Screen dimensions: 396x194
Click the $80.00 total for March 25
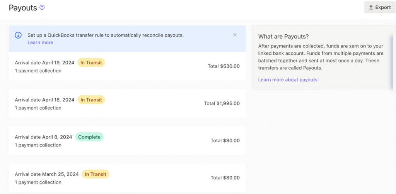tap(225, 178)
